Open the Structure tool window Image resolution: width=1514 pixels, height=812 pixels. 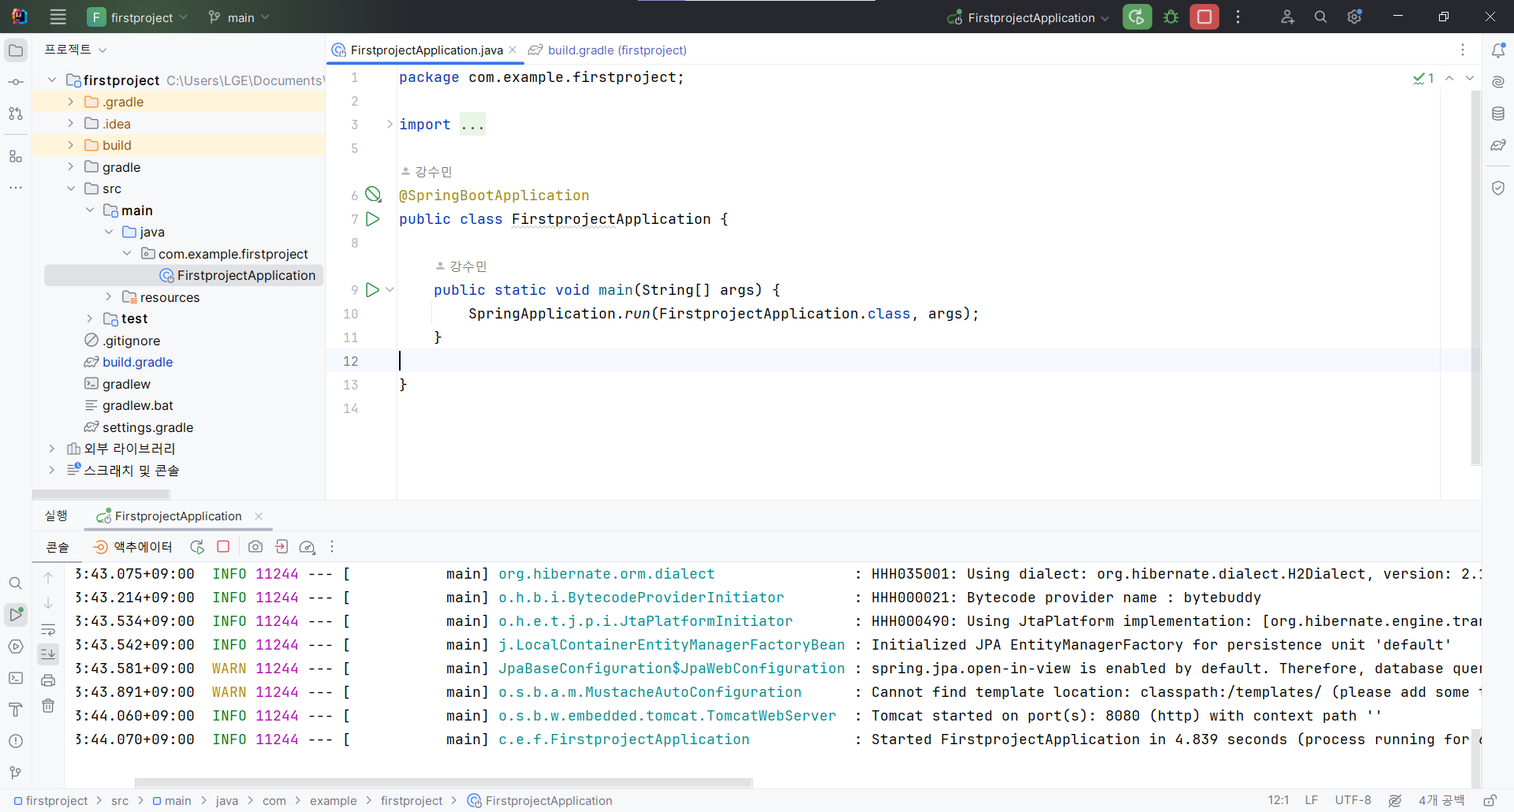16,156
